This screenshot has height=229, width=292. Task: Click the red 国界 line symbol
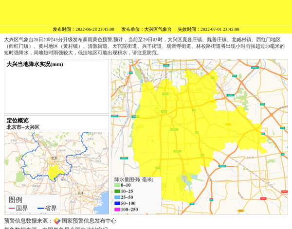(12, 209)
